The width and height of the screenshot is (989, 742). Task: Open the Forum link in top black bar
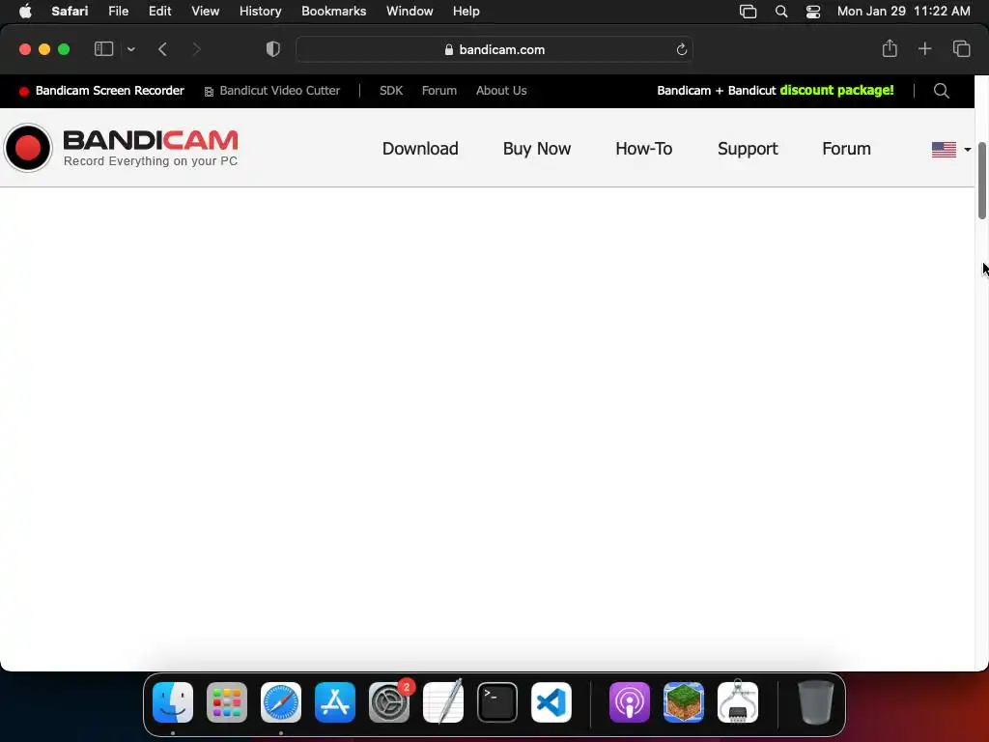coord(439,91)
